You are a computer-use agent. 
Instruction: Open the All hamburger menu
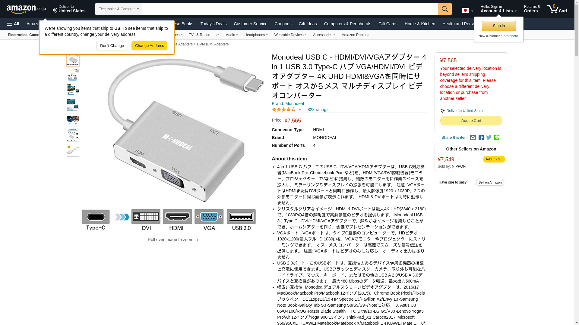(x=13, y=24)
